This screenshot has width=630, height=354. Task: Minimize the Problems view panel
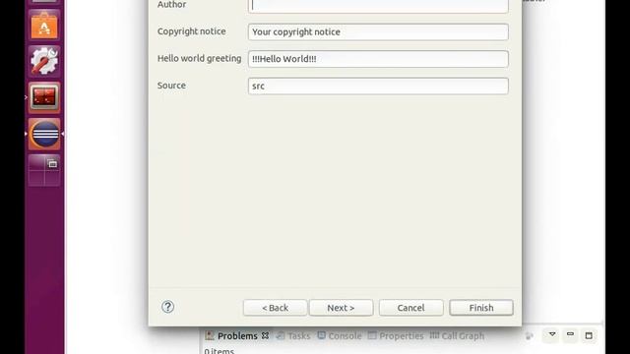pyautogui.click(x=570, y=334)
